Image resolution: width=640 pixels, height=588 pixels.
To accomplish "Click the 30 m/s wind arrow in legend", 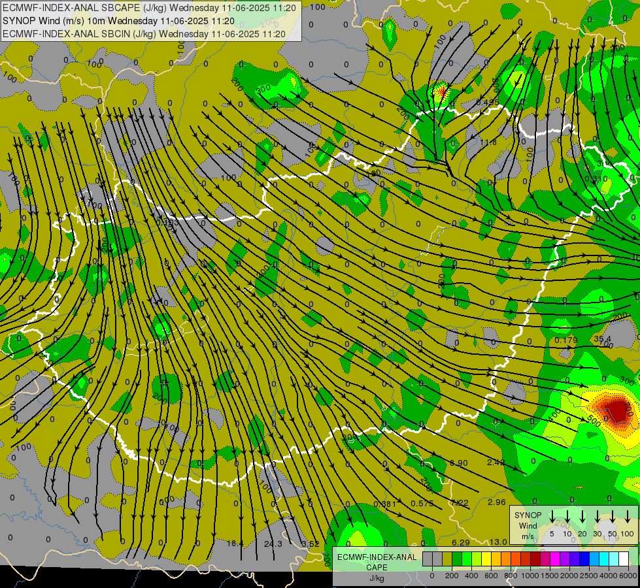I will tap(597, 517).
